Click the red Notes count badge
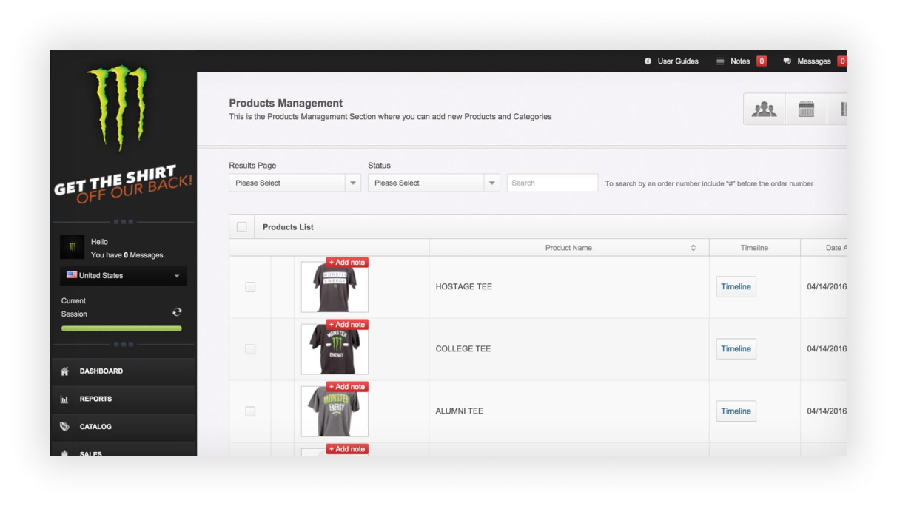This screenshot has height=506, width=897. click(762, 61)
